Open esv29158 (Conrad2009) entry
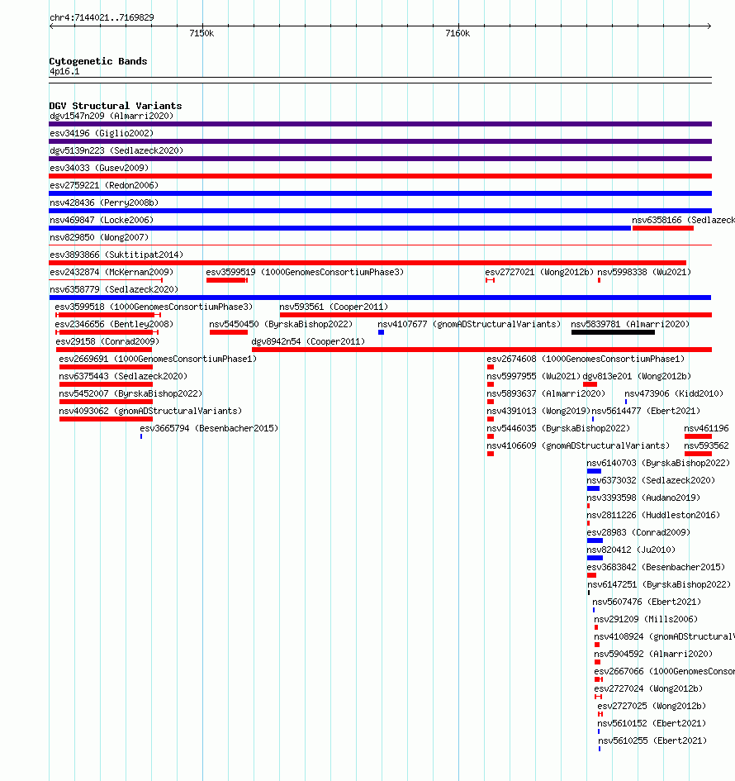The height and width of the screenshot is (781, 735). 107,342
